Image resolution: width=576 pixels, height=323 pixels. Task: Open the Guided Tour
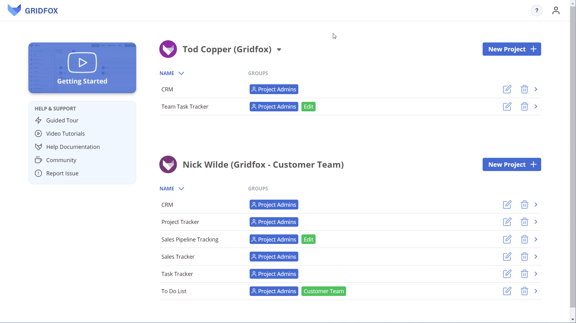(x=62, y=121)
